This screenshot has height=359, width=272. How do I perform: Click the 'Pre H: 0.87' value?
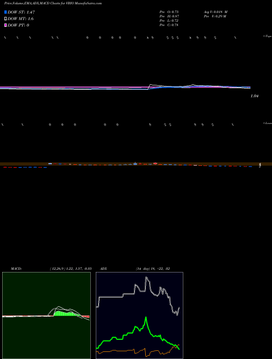tap(169, 16)
